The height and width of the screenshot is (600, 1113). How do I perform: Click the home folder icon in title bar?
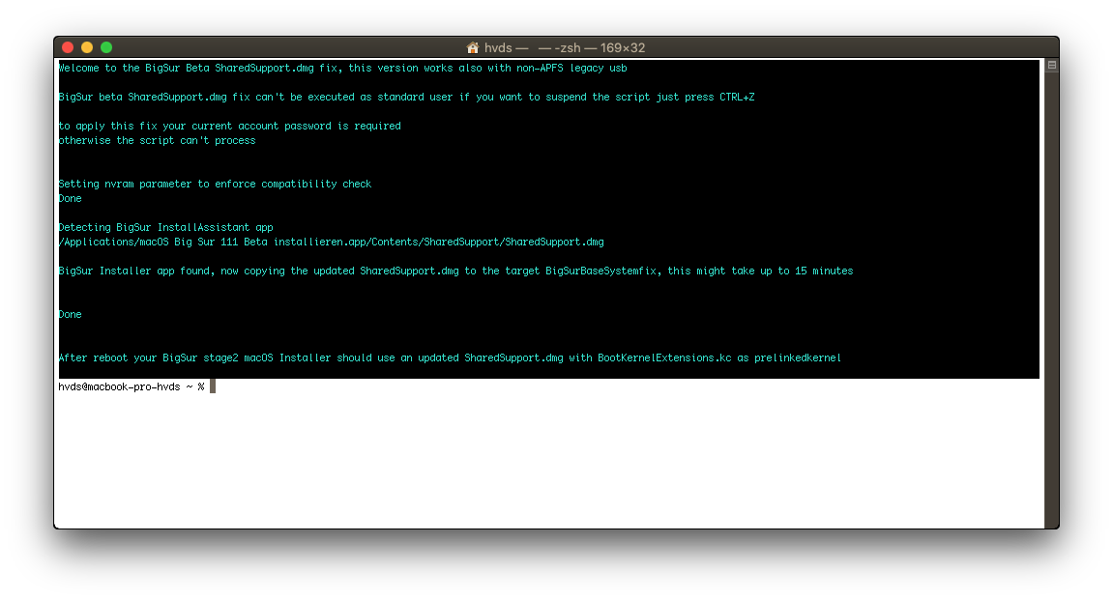click(473, 47)
